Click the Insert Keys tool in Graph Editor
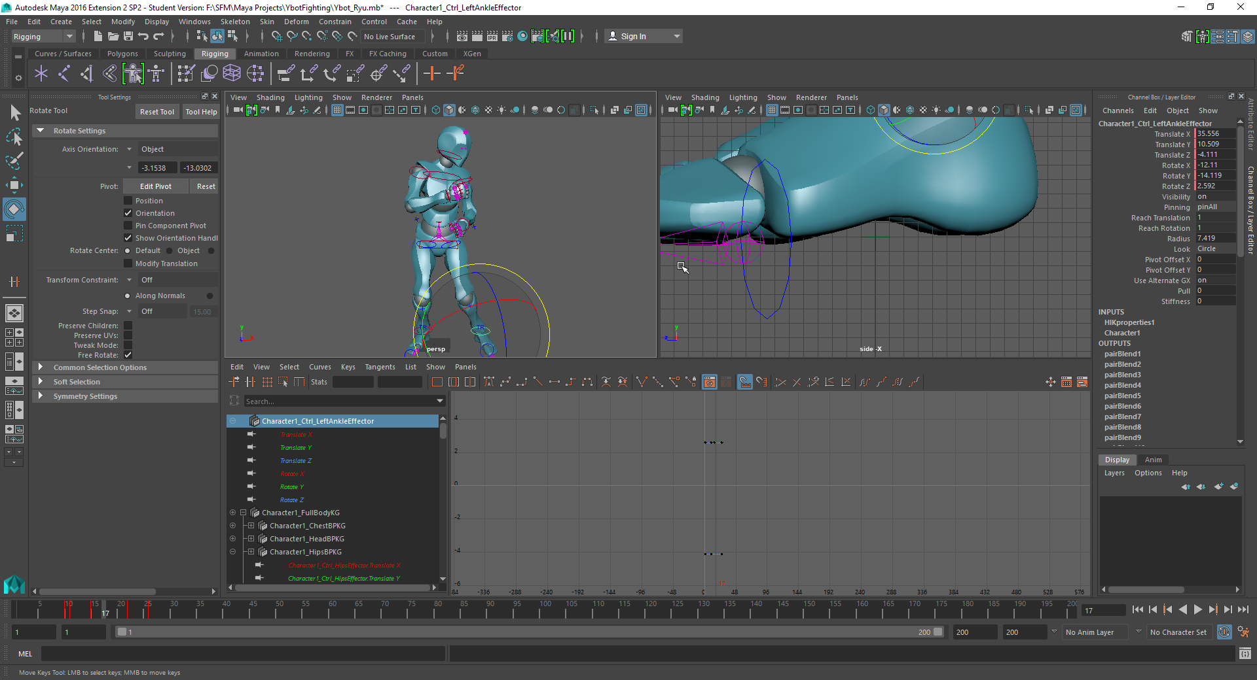Image resolution: width=1257 pixels, height=680 pixels. [250, 382]
